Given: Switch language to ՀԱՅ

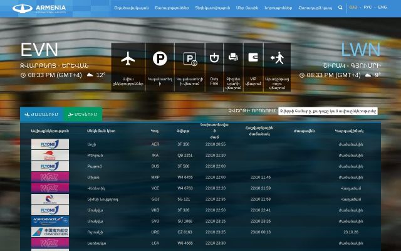Looking at the screenshot, I should 353,7.
